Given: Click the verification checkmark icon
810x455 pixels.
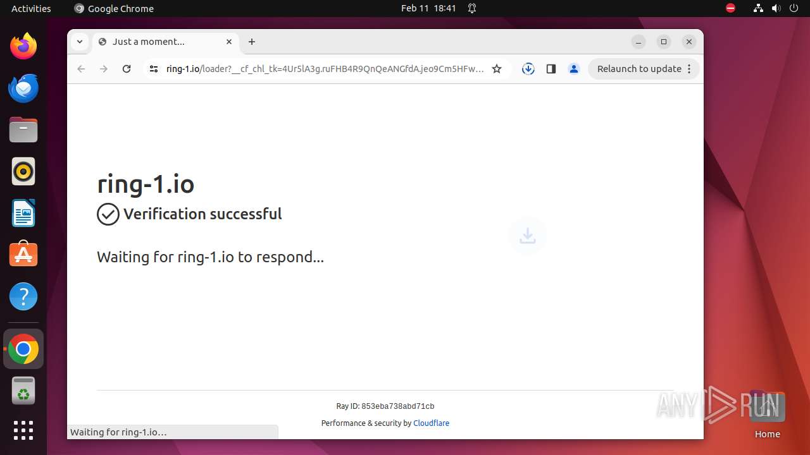Looking at the screenshot, I should 108,214.
